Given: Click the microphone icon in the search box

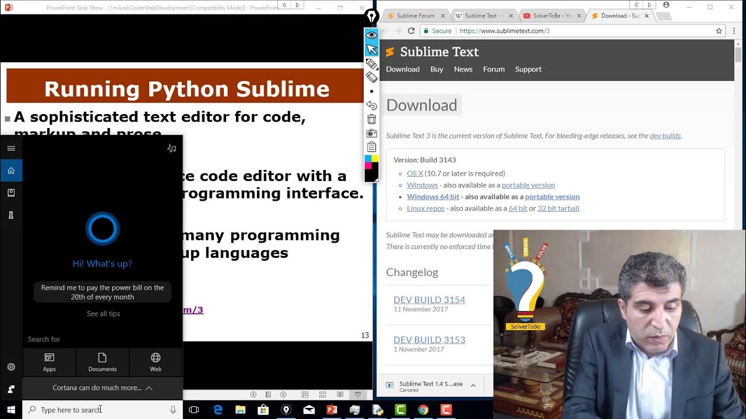Looking at the screenshot, I should click(173, 410).
